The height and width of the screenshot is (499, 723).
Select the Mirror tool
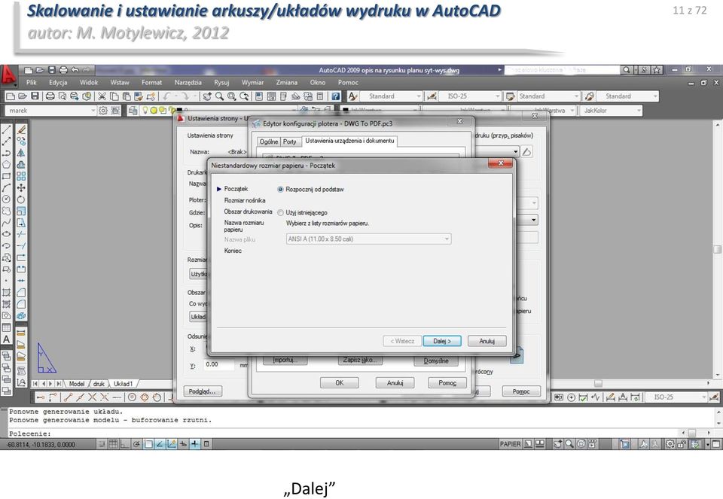click(21, 153)
